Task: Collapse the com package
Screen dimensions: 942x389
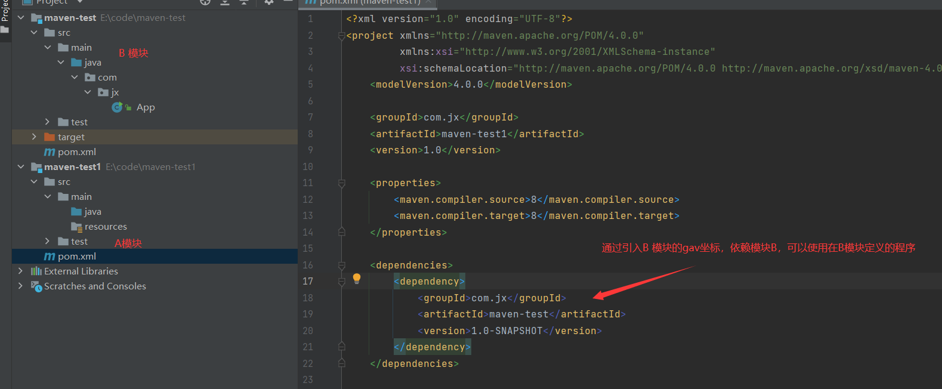Action: click(x=75, y=78)
